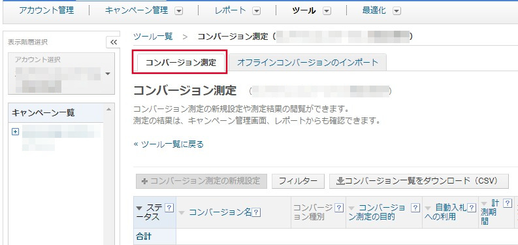Expand the campaign tree plus icon
Screen dimensions: 518x245
pyautogui.click(x=15, y=131)
